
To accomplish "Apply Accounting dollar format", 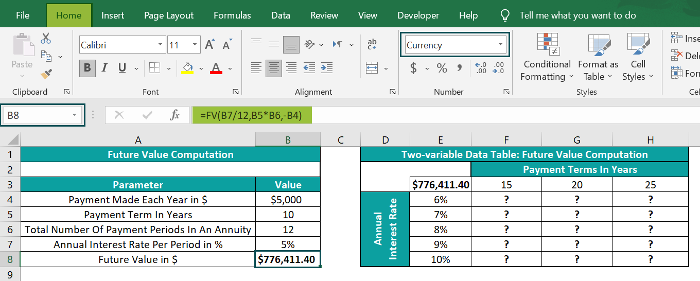I will click(413, 68).
